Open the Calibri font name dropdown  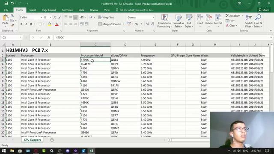[42, 18]
